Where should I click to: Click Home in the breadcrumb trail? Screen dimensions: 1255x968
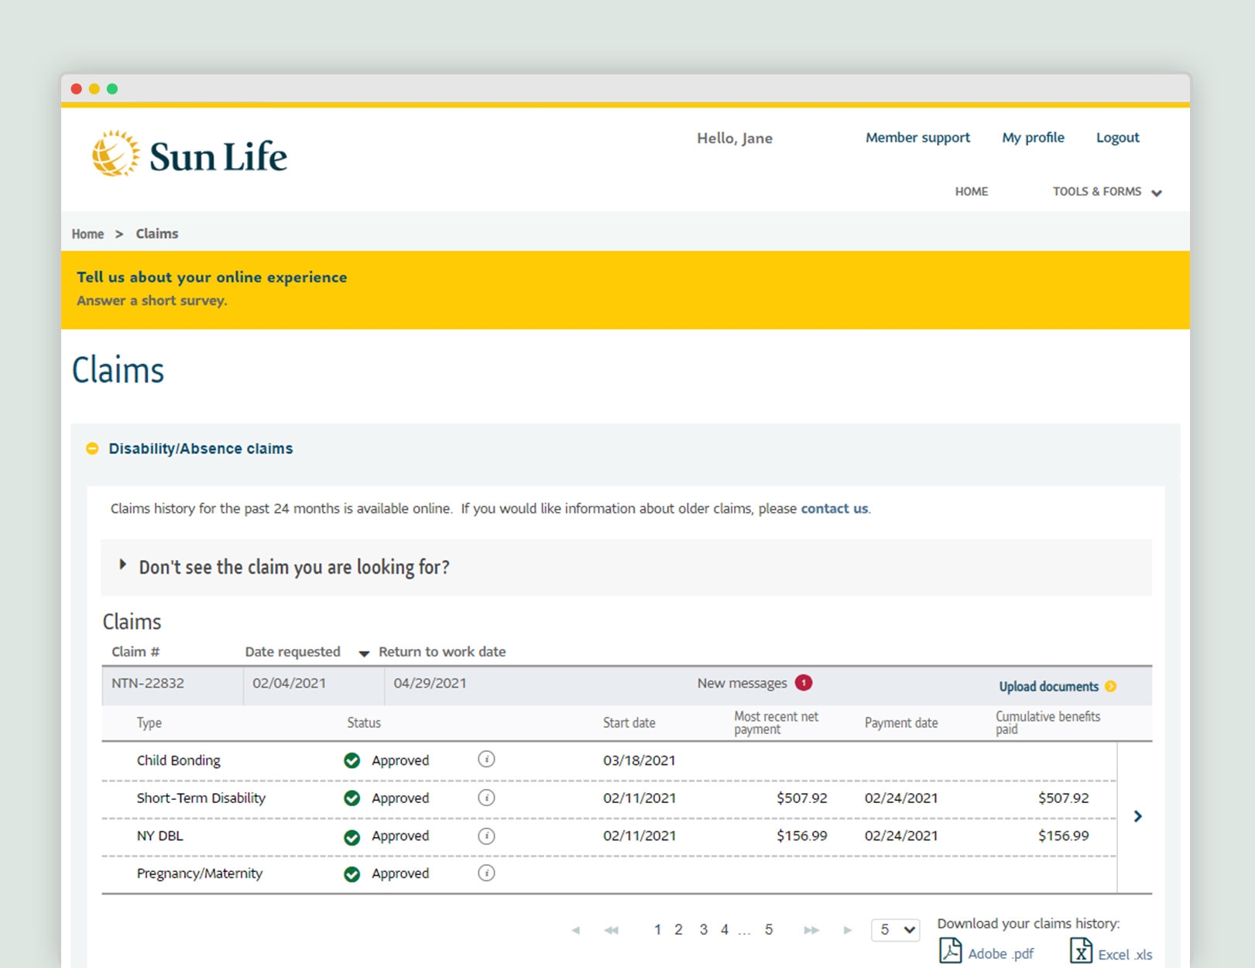(87, 233)
